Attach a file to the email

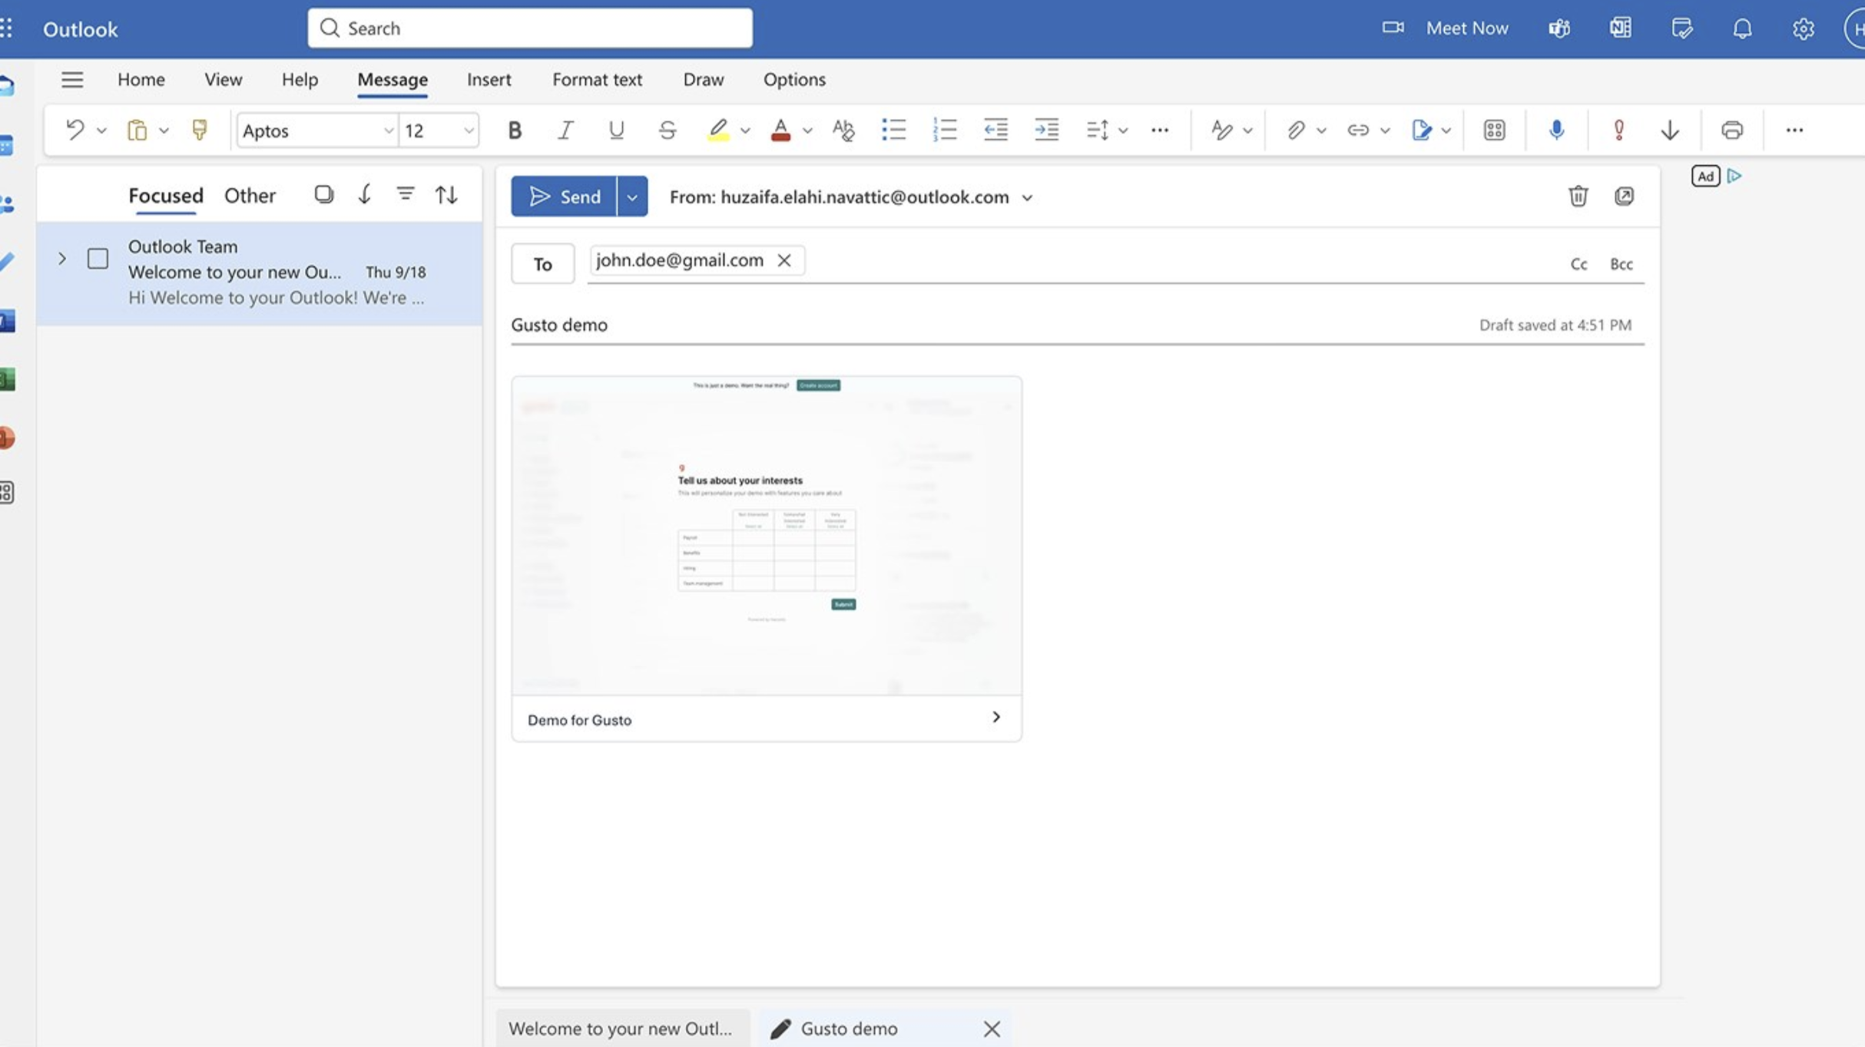(1295, 130)
